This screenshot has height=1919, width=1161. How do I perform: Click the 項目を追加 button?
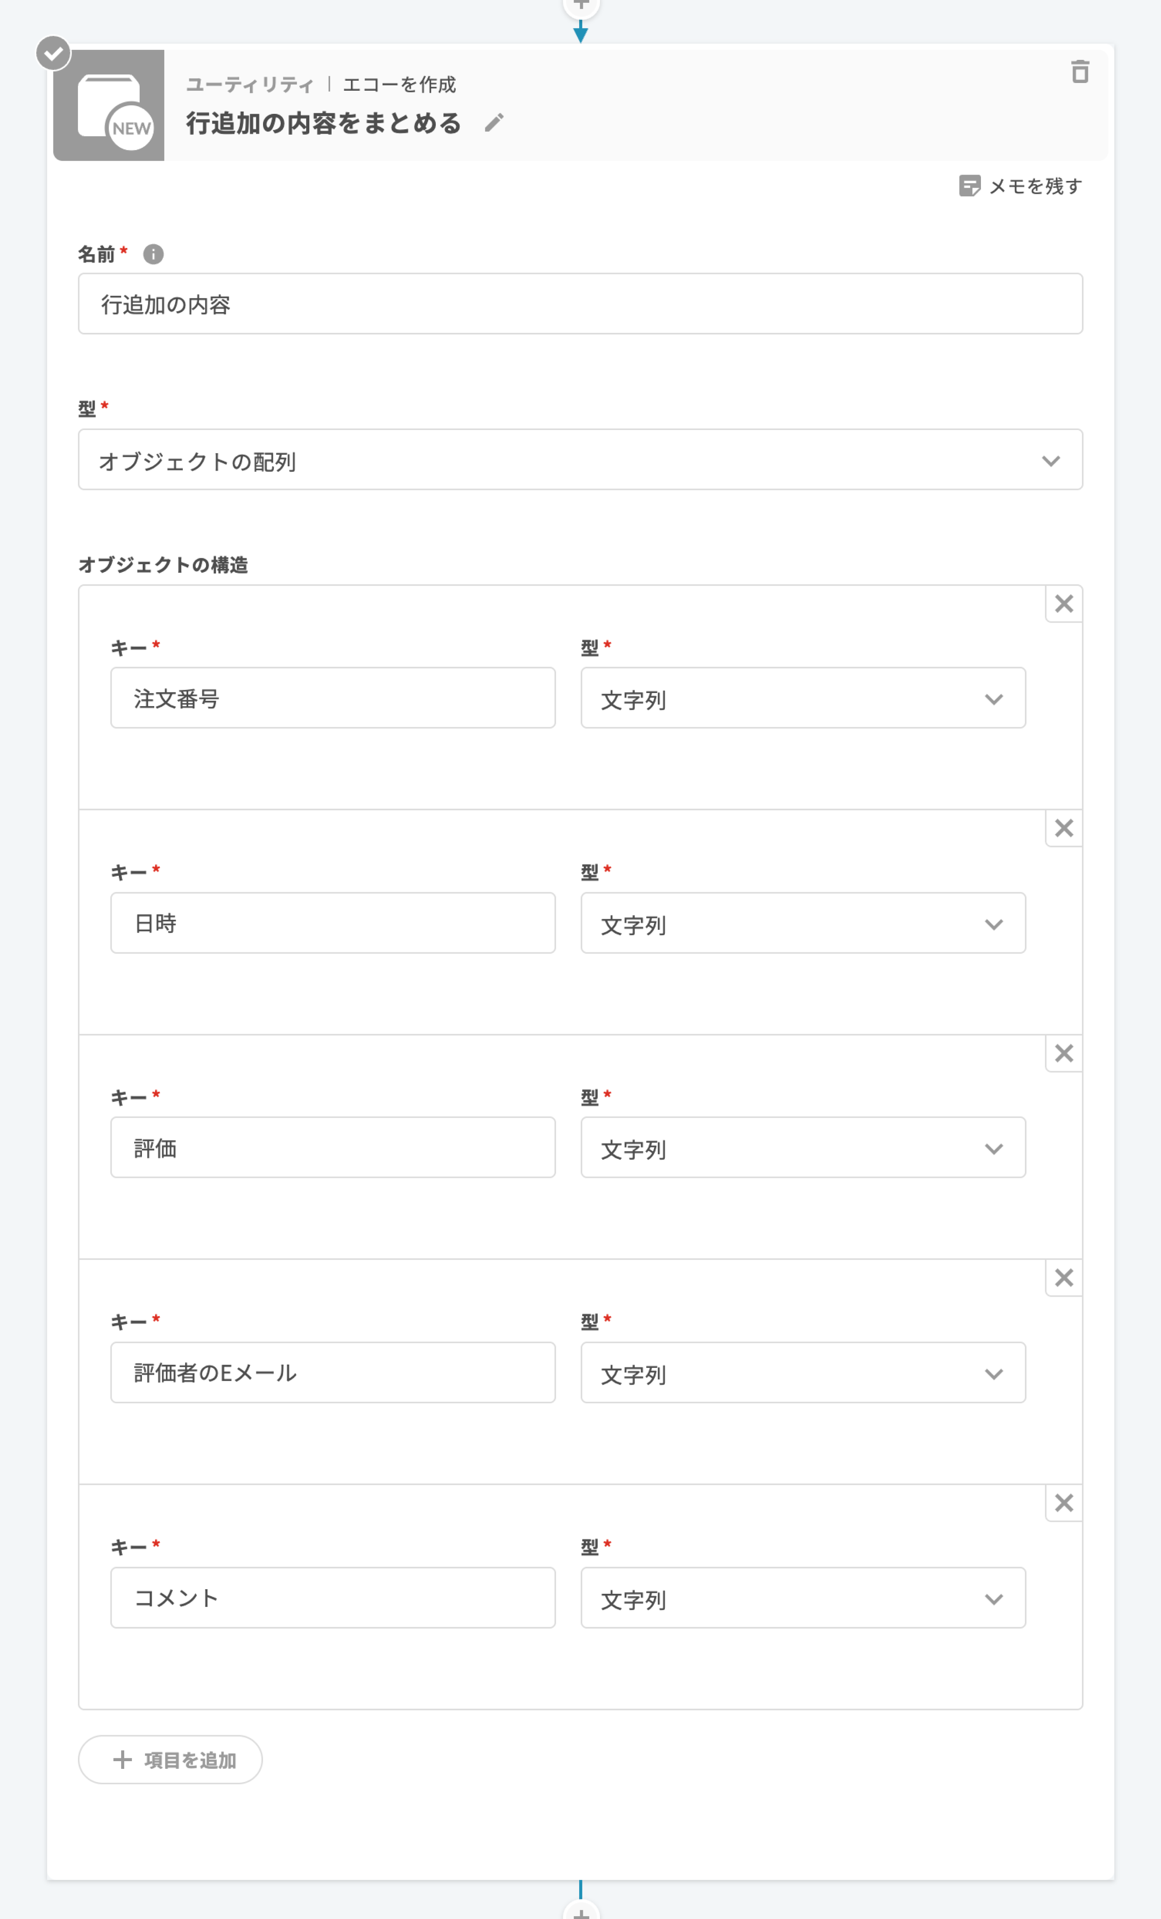click(x=171, y=1759)
